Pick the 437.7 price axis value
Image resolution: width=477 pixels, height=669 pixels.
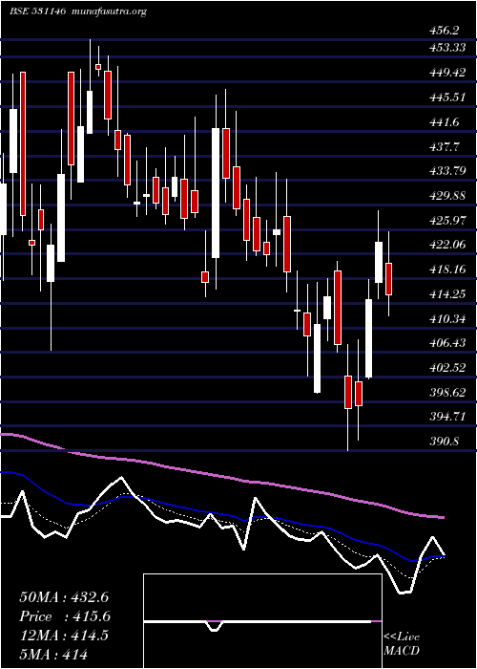(x=445, y=147)
